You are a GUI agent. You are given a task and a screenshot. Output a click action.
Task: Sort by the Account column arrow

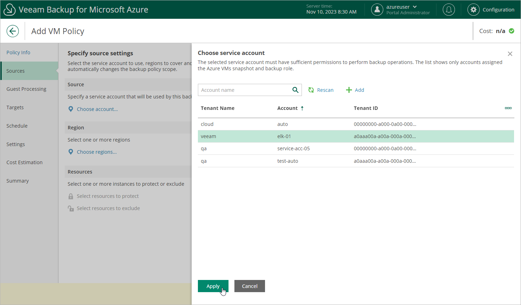coord(302,108)
